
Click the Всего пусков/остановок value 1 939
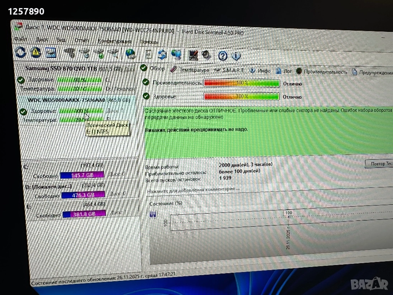[x=225, y=178]
